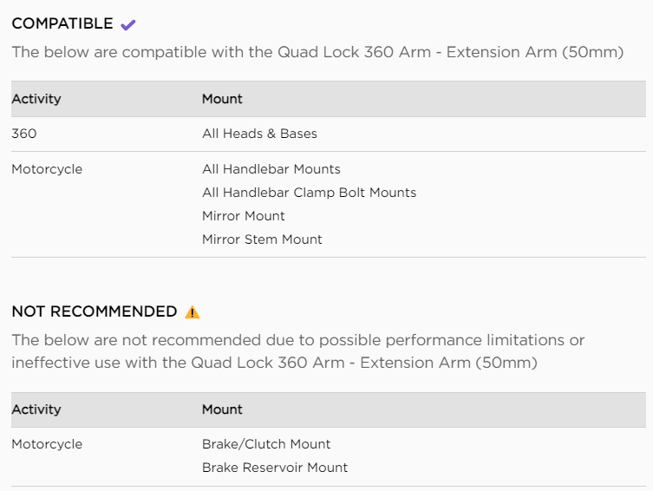653x491 pixels.
Task: Click the All Heads & Bases entry
Action: (x=259, y=134)
